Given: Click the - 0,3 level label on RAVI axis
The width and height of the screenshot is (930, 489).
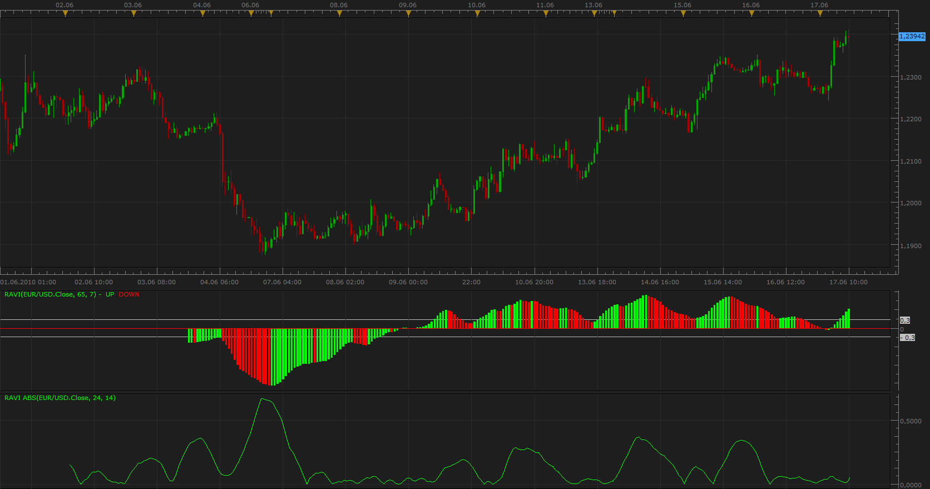Looking at the screenshot, I should click(x=907, y=338).
